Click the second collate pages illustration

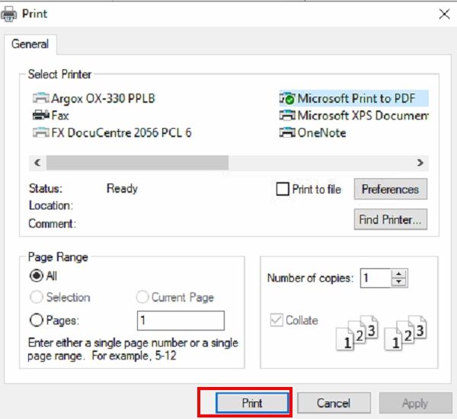tap(405, 333)
